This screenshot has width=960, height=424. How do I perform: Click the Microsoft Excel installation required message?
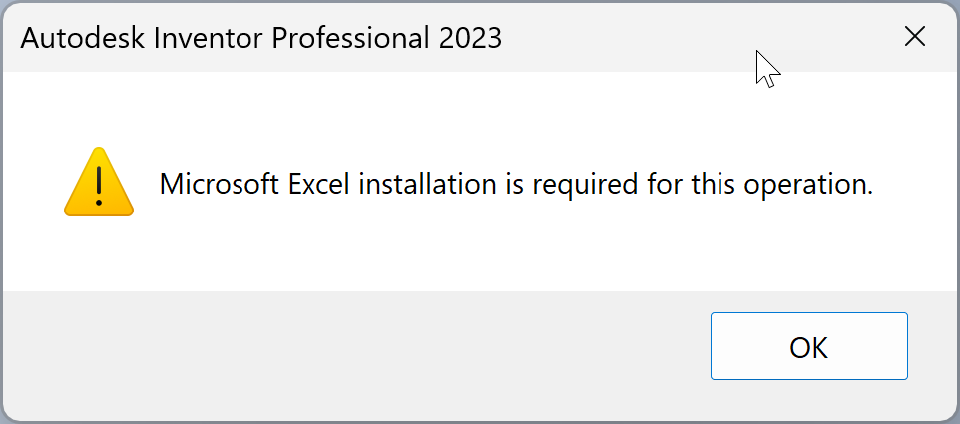pos(516,185)
